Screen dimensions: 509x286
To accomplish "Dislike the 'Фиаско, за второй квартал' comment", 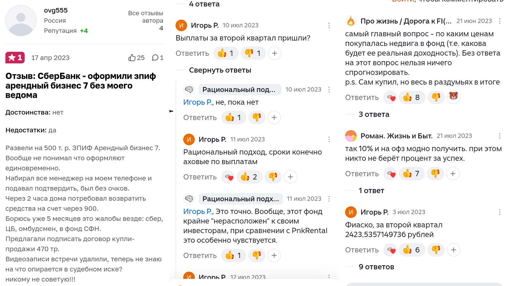I will (436, 250).
